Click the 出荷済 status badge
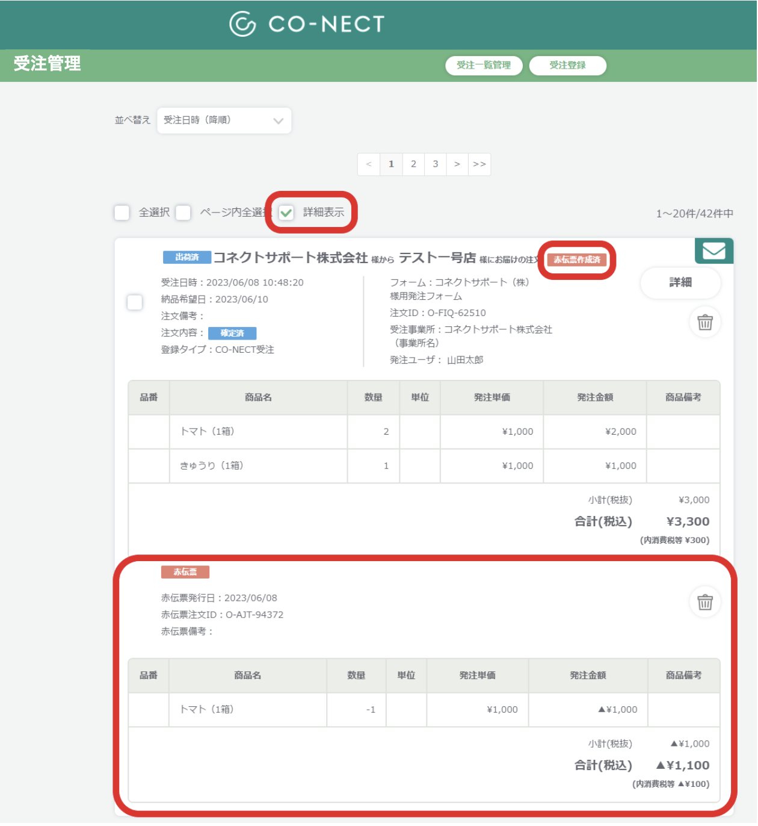Screen dimensions: 758x826 187,257
